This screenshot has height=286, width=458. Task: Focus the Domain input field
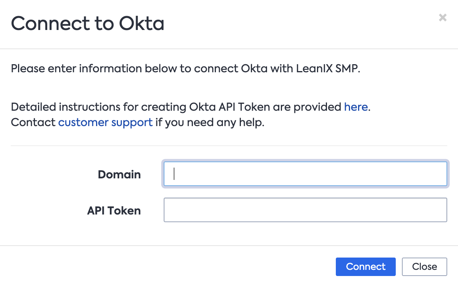pos(305,174)
